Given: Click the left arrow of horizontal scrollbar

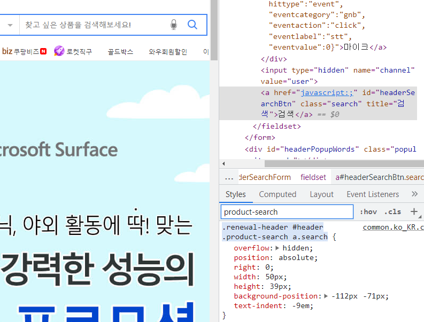Looking at the screenshot, I should tap(223, 164).
